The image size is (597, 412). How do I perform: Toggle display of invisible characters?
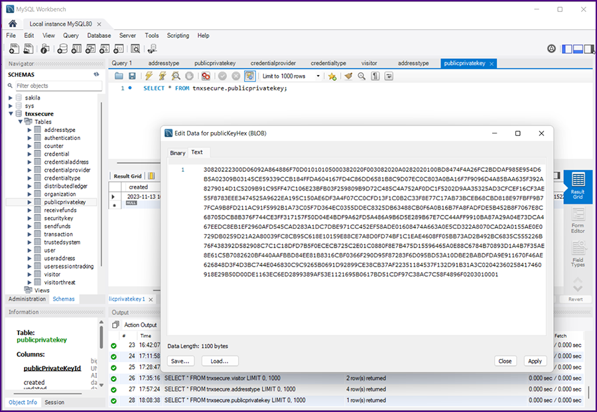tap(375, 76)
